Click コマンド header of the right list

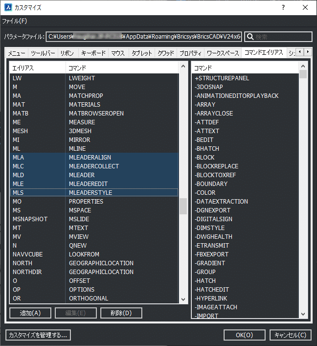click(x=245, y=68)
